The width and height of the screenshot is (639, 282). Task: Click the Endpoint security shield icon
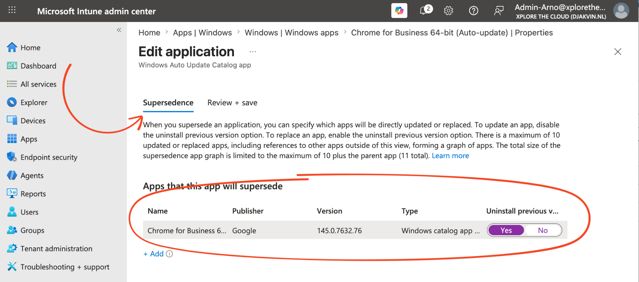point(12,157)
